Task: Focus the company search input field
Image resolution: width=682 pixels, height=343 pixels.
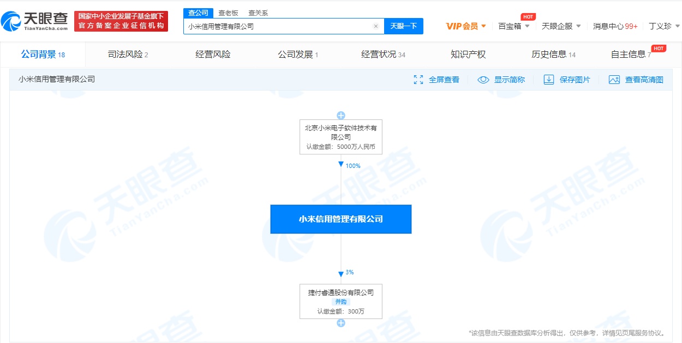Action: (x=284, y=26)
